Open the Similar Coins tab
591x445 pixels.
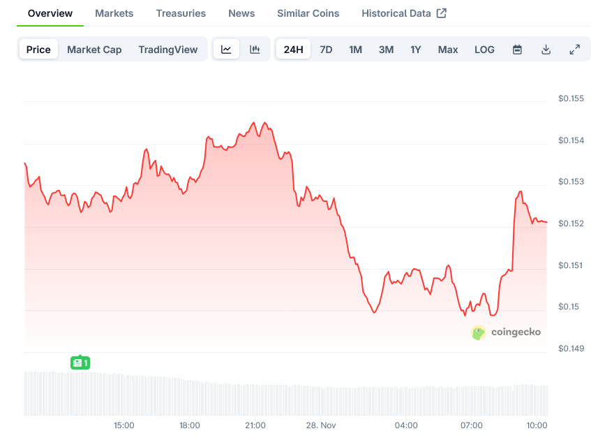pos(308,13)
